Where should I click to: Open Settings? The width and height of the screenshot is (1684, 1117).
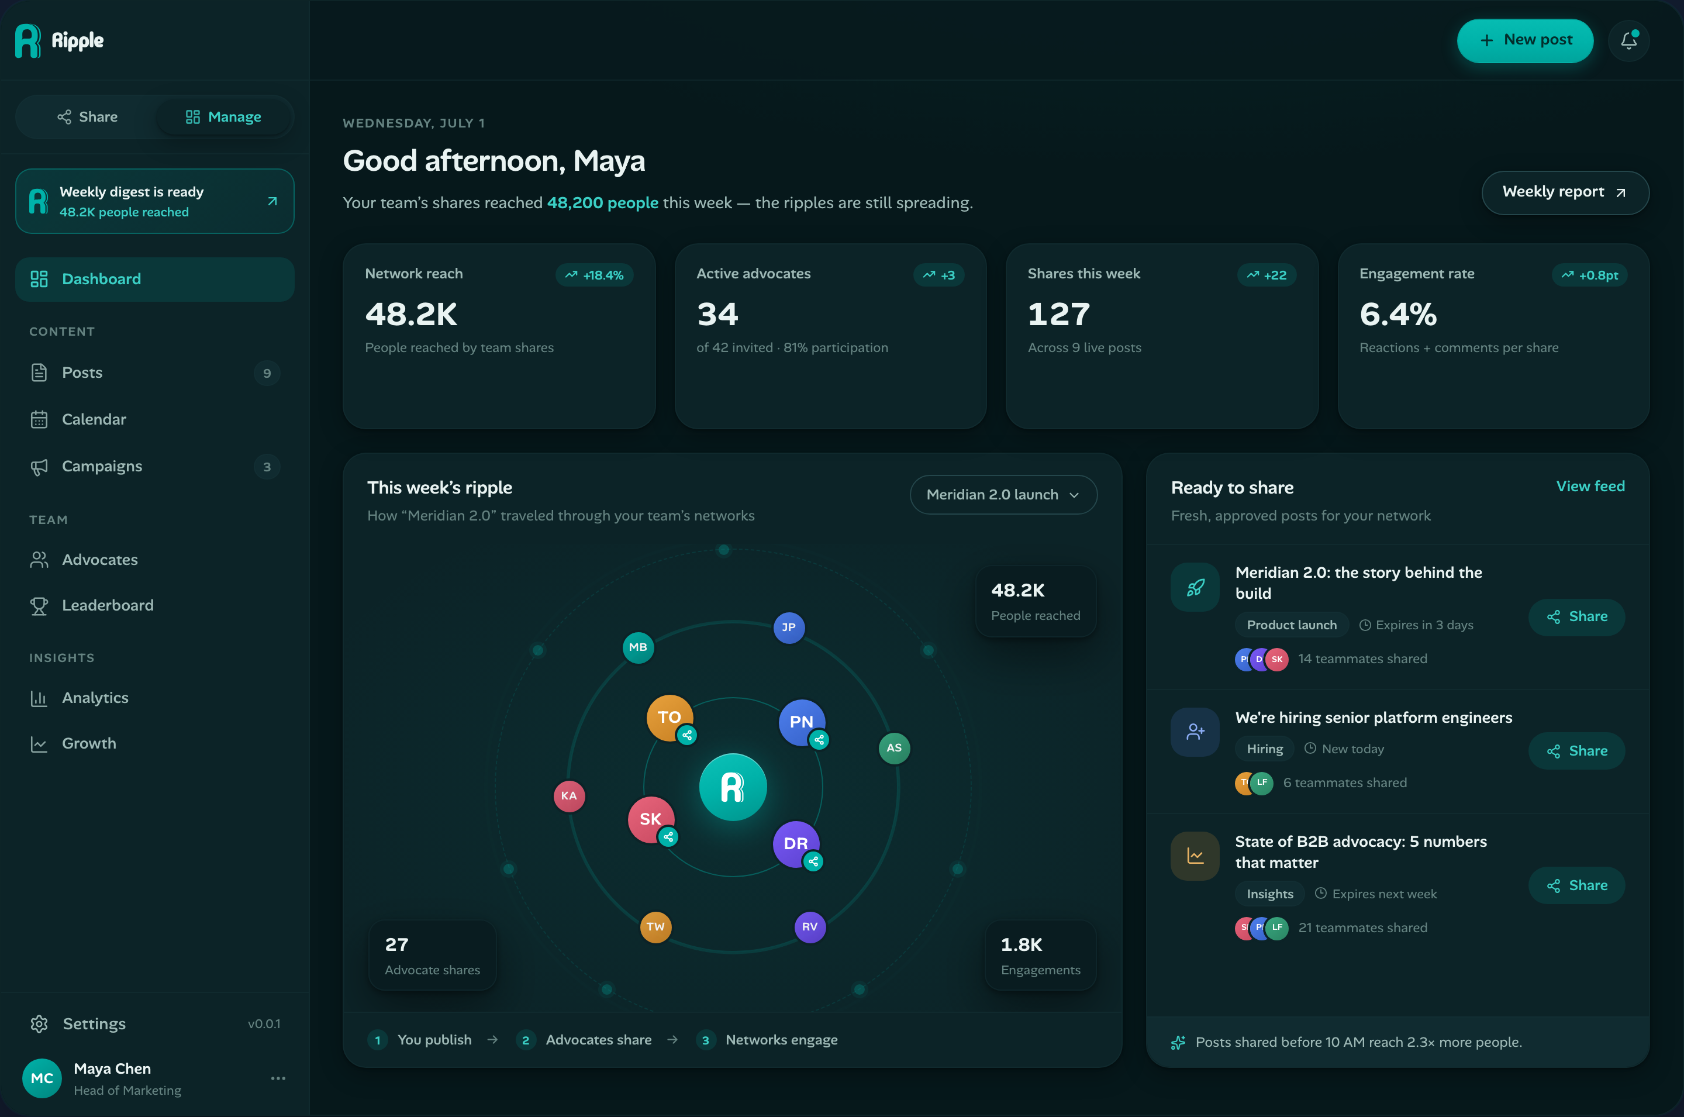[154, 1023]
